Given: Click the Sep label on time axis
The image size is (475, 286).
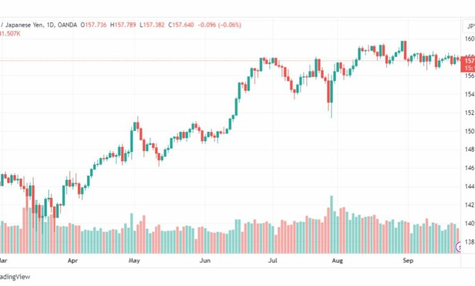Looking at the screenshot, I should pyautogui.click(x=408, y=260).
